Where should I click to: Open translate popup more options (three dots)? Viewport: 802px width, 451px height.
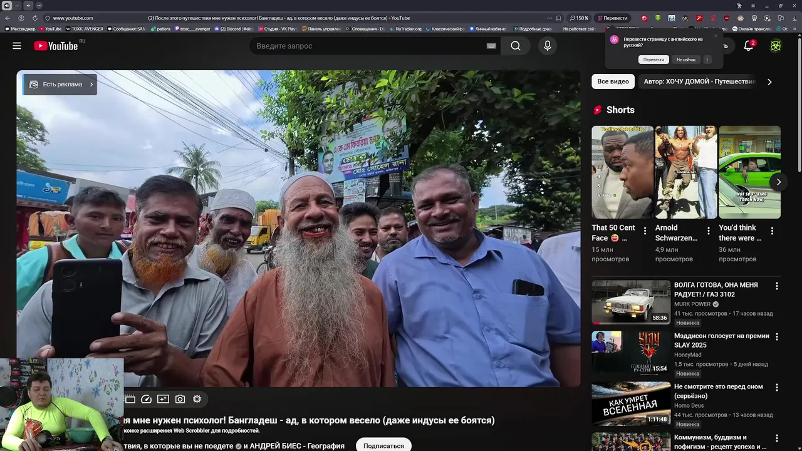tap(707, 60)
